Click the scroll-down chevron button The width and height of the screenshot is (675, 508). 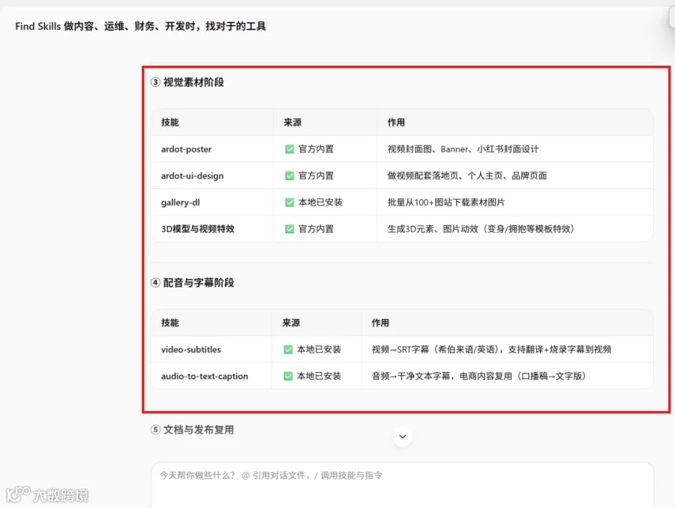pos(403,437)
